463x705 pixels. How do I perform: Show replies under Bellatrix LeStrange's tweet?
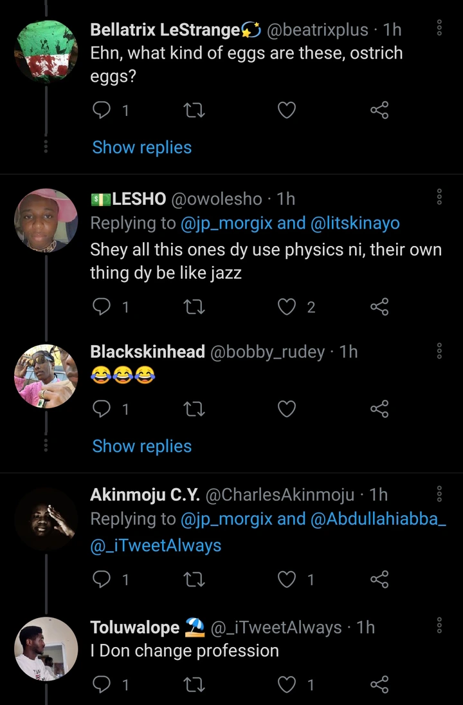pyautogui.click(x=142, y=147)
